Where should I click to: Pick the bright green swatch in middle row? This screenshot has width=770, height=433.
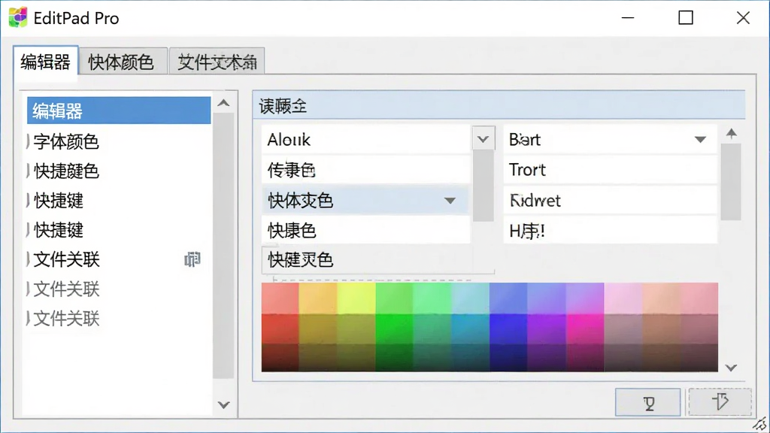[394, 329]
